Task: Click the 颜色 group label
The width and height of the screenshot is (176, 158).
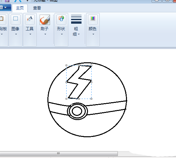Action: (93, 29)
